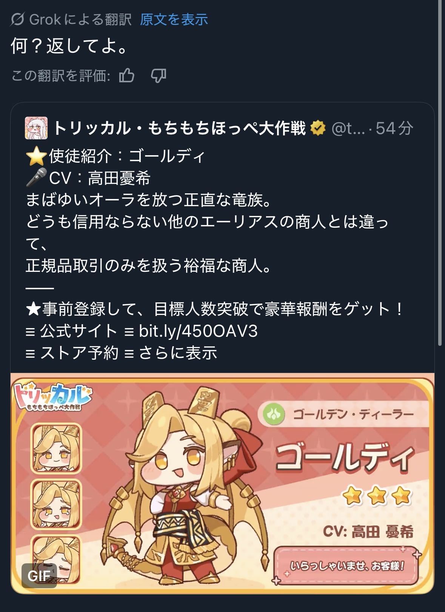Click the truncated @t... username handle
The width and height of the screenshot is (445, 612).
point(348,129)
